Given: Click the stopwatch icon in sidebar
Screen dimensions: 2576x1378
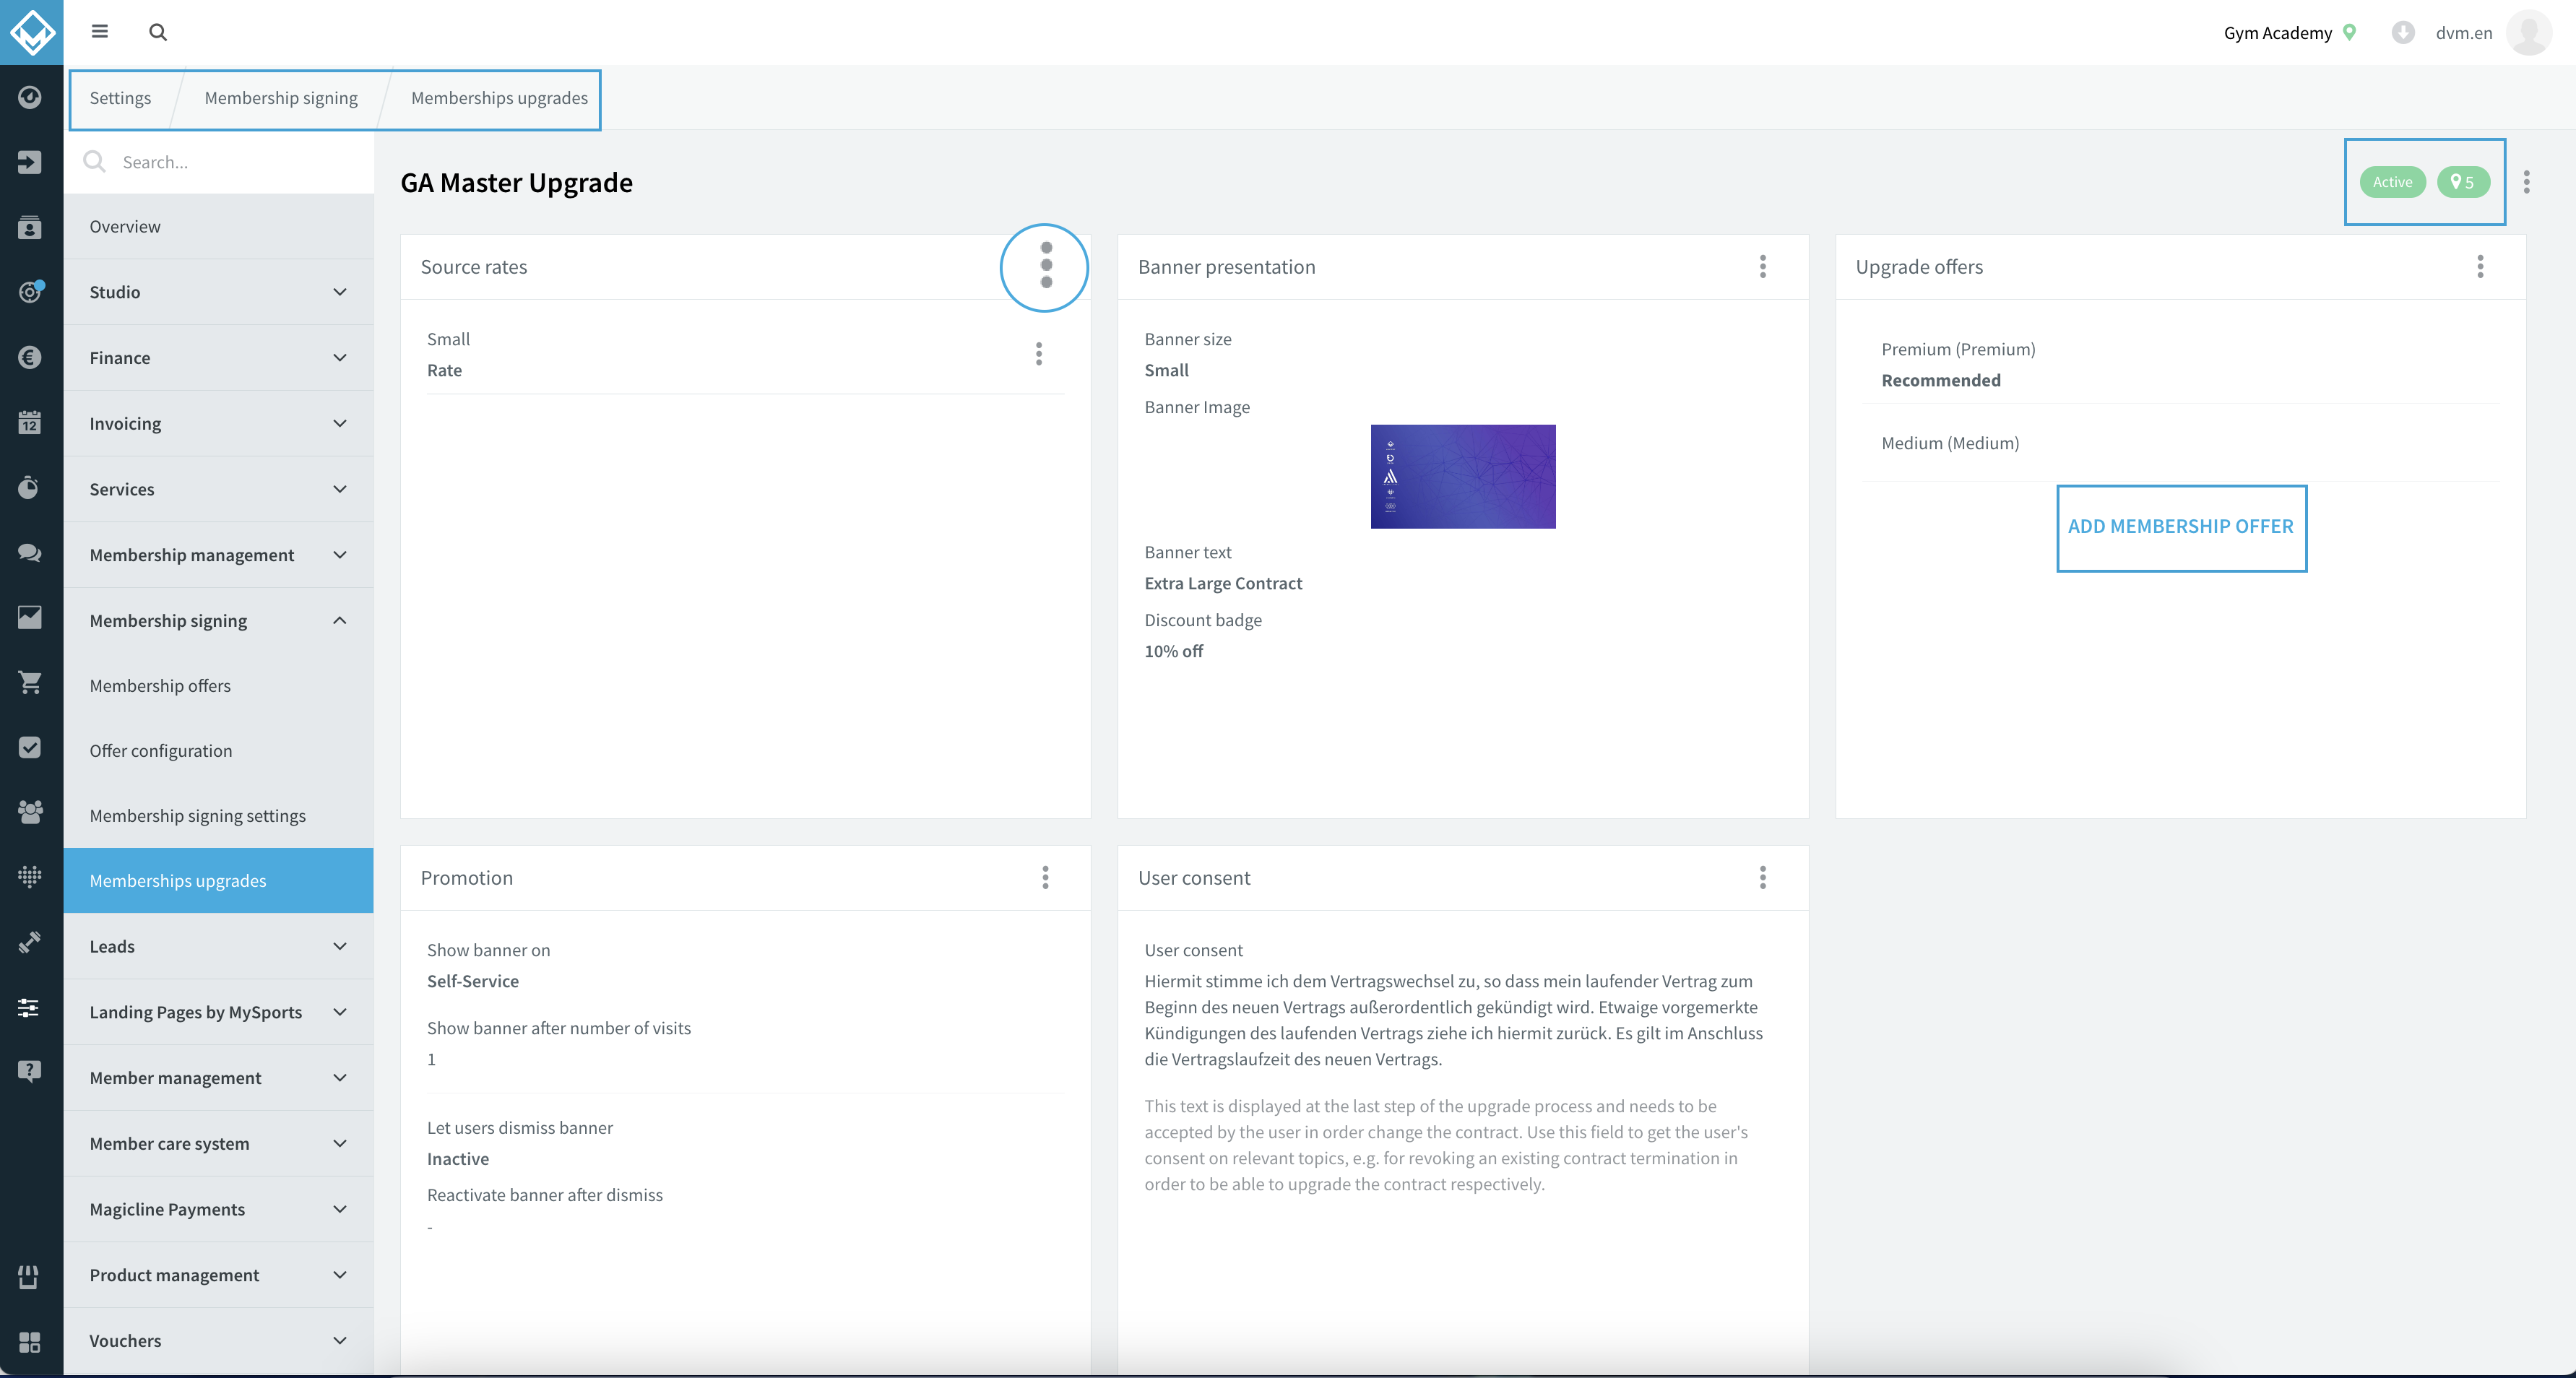Looking at the screenshot, I should pyautogui.click(x=30, y=487).
